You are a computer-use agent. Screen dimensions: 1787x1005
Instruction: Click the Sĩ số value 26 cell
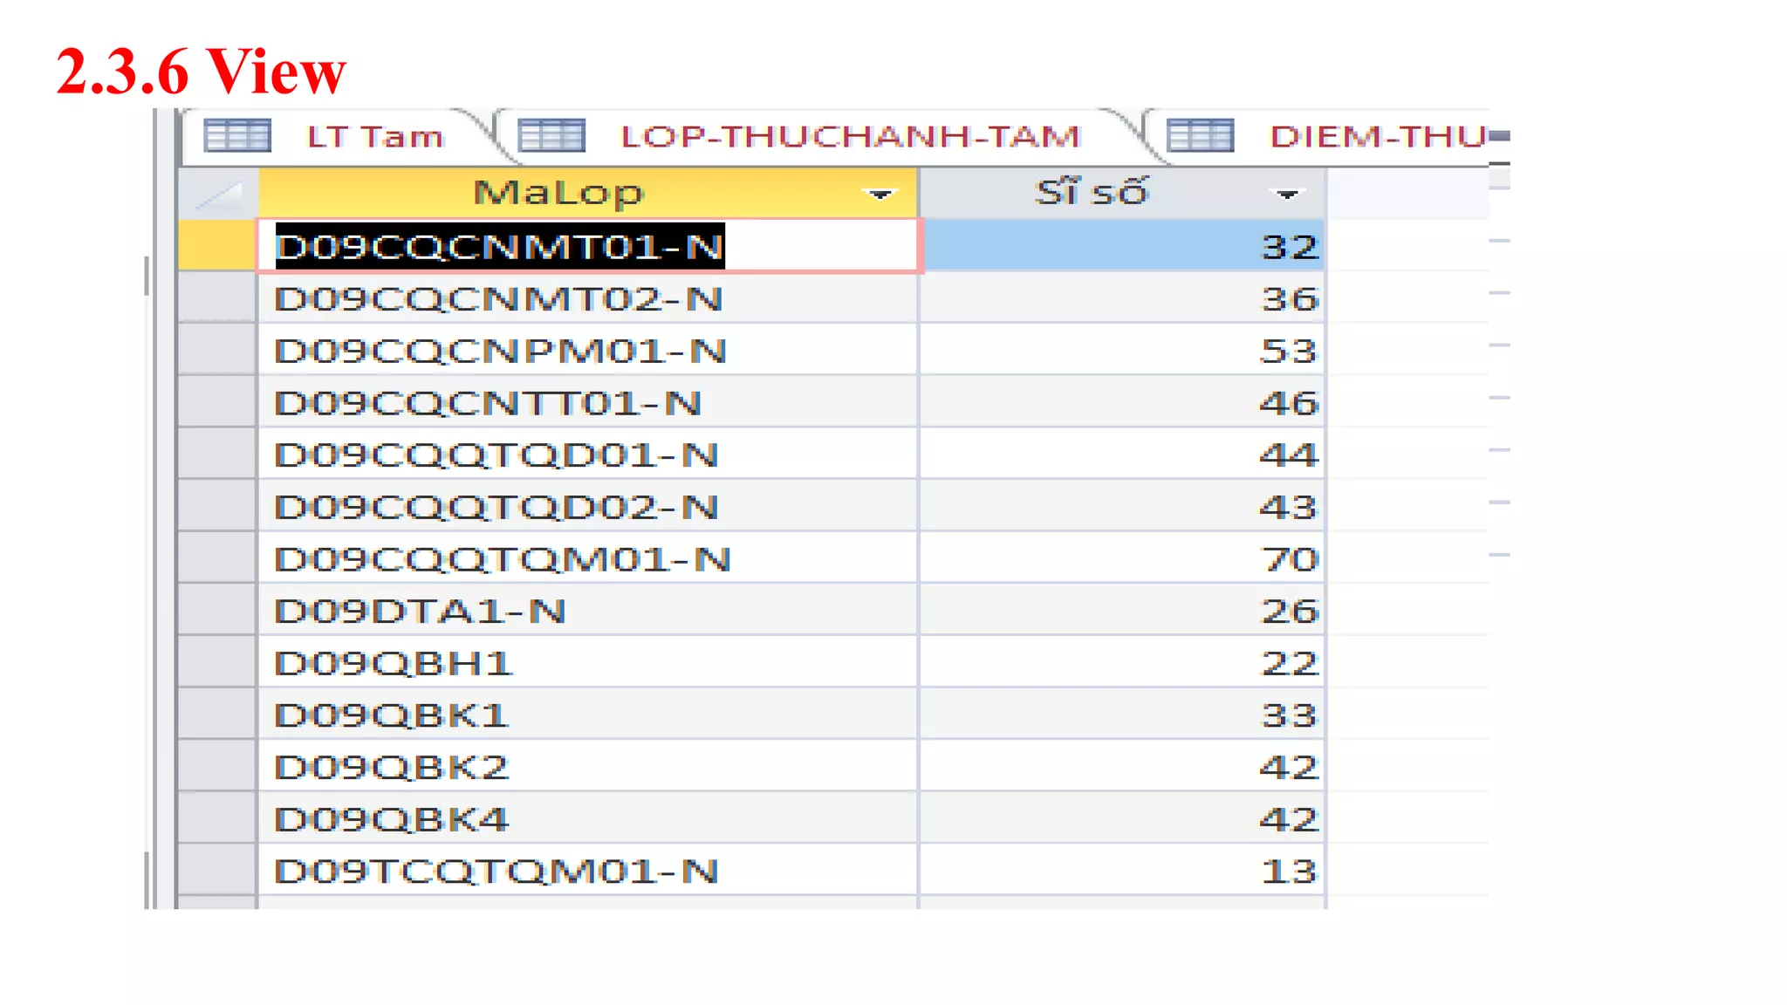[1121, 611]
